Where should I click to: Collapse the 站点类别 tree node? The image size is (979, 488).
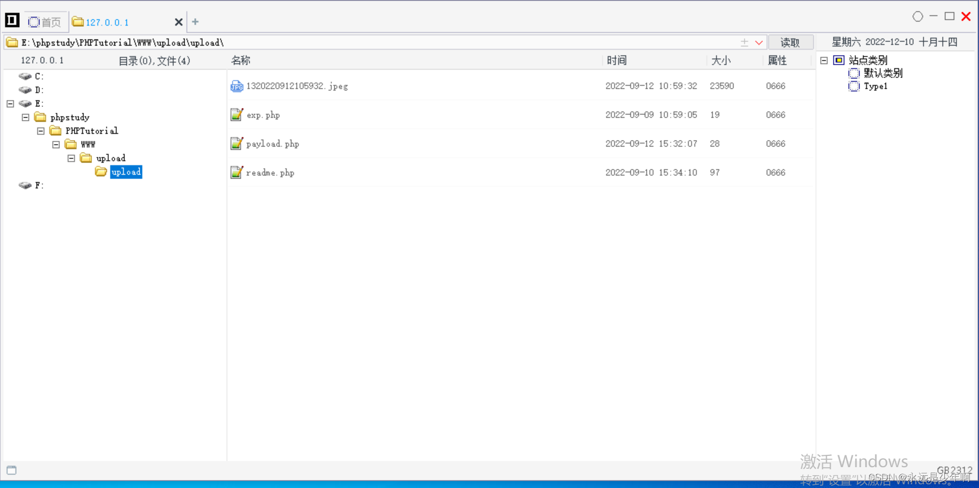[x=824, y=60]
